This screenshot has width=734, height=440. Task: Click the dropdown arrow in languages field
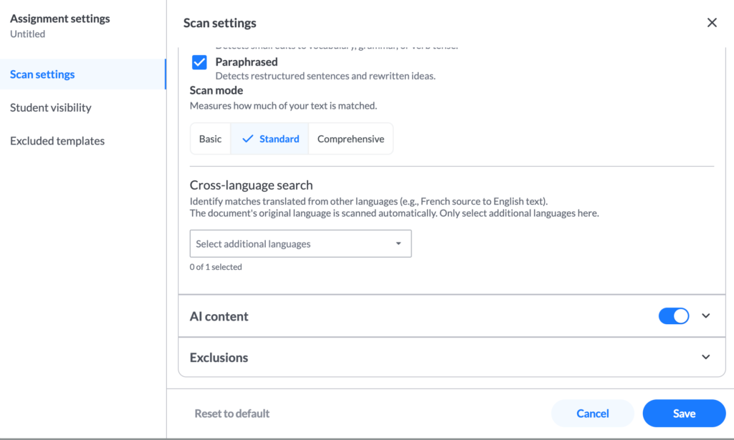pos(399,243)
